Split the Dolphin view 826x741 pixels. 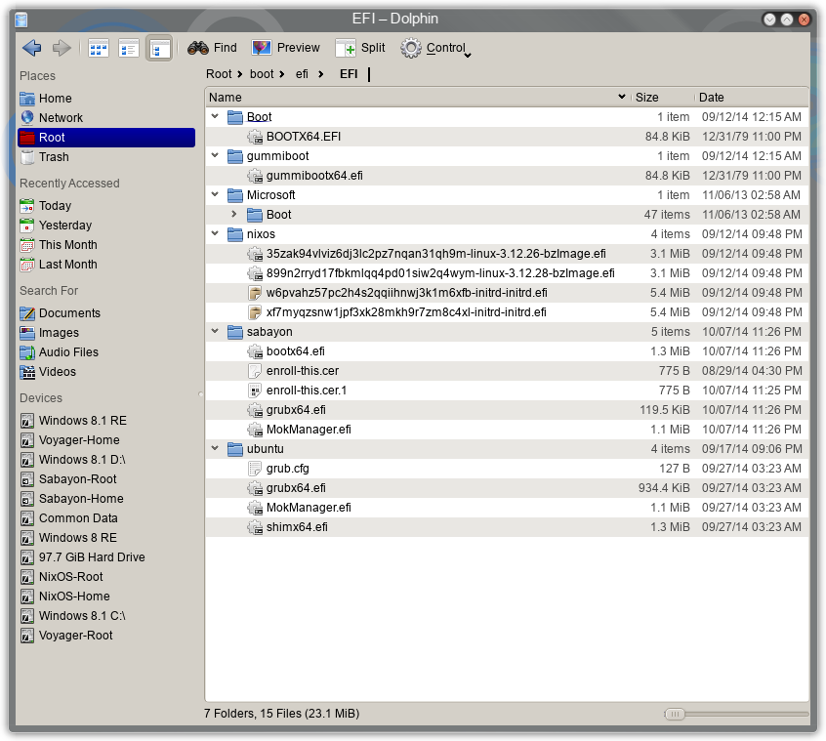(x=360, y=48)
